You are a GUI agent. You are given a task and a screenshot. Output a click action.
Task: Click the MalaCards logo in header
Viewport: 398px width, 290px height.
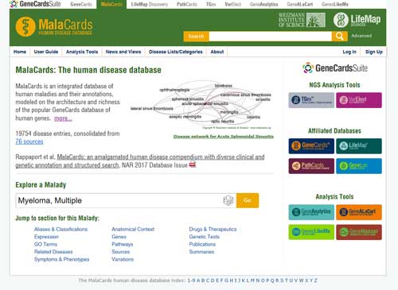[x=54, y=26]
